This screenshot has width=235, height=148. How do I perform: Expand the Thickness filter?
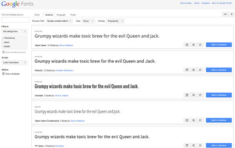(x=9, y=38)
